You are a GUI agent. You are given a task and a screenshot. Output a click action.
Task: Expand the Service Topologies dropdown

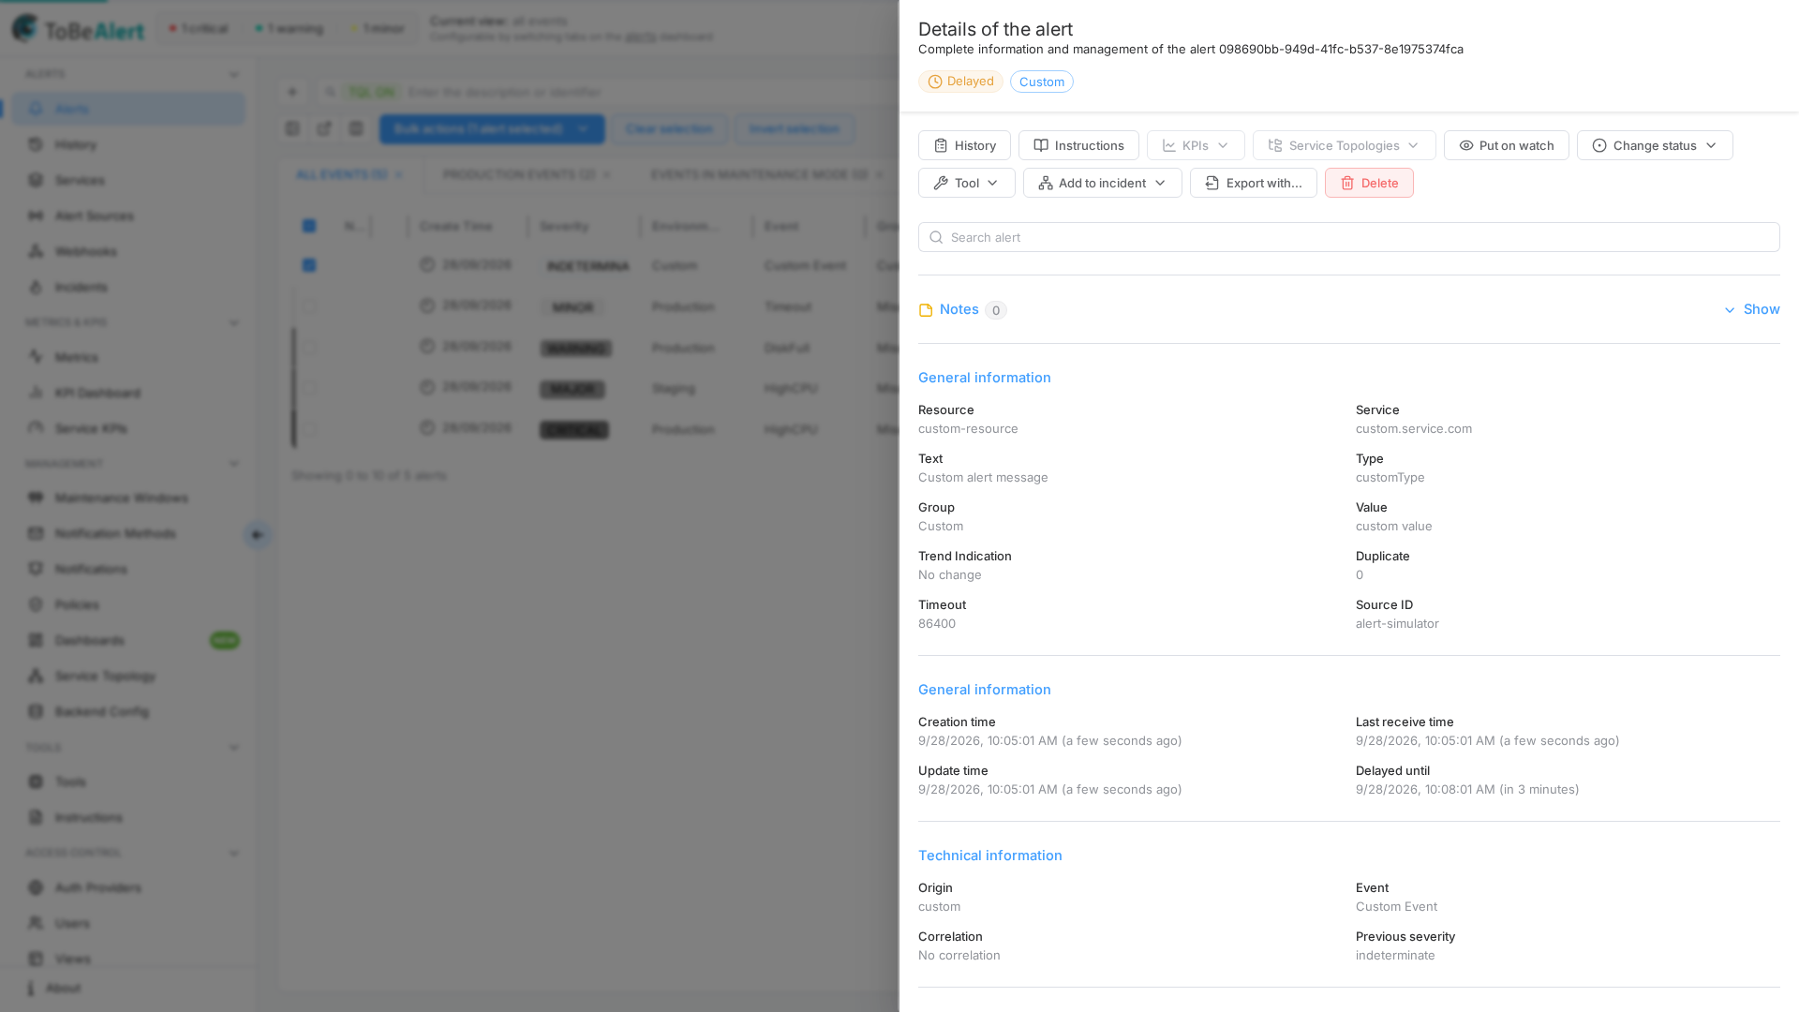[x=1344, y=145]
